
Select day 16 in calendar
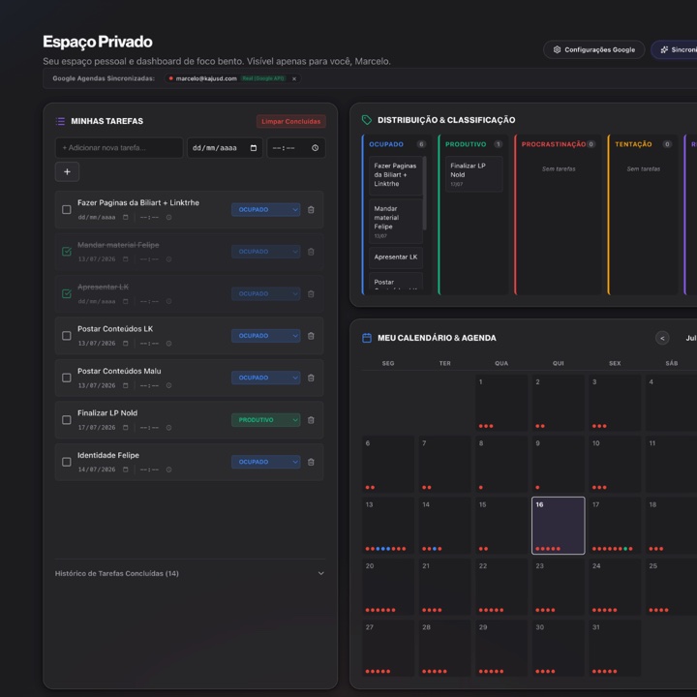(559, 526)
